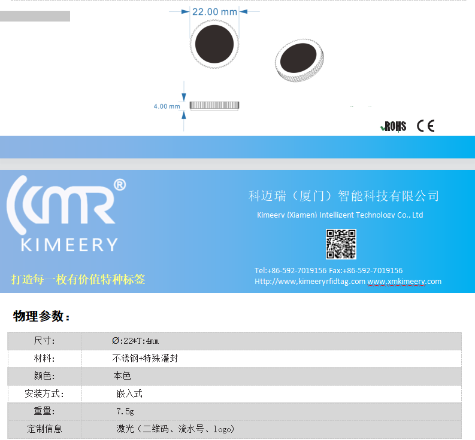Click the 定制信息 row label
Viewport: 475px width, 440px height.
(x=45, y=429)
